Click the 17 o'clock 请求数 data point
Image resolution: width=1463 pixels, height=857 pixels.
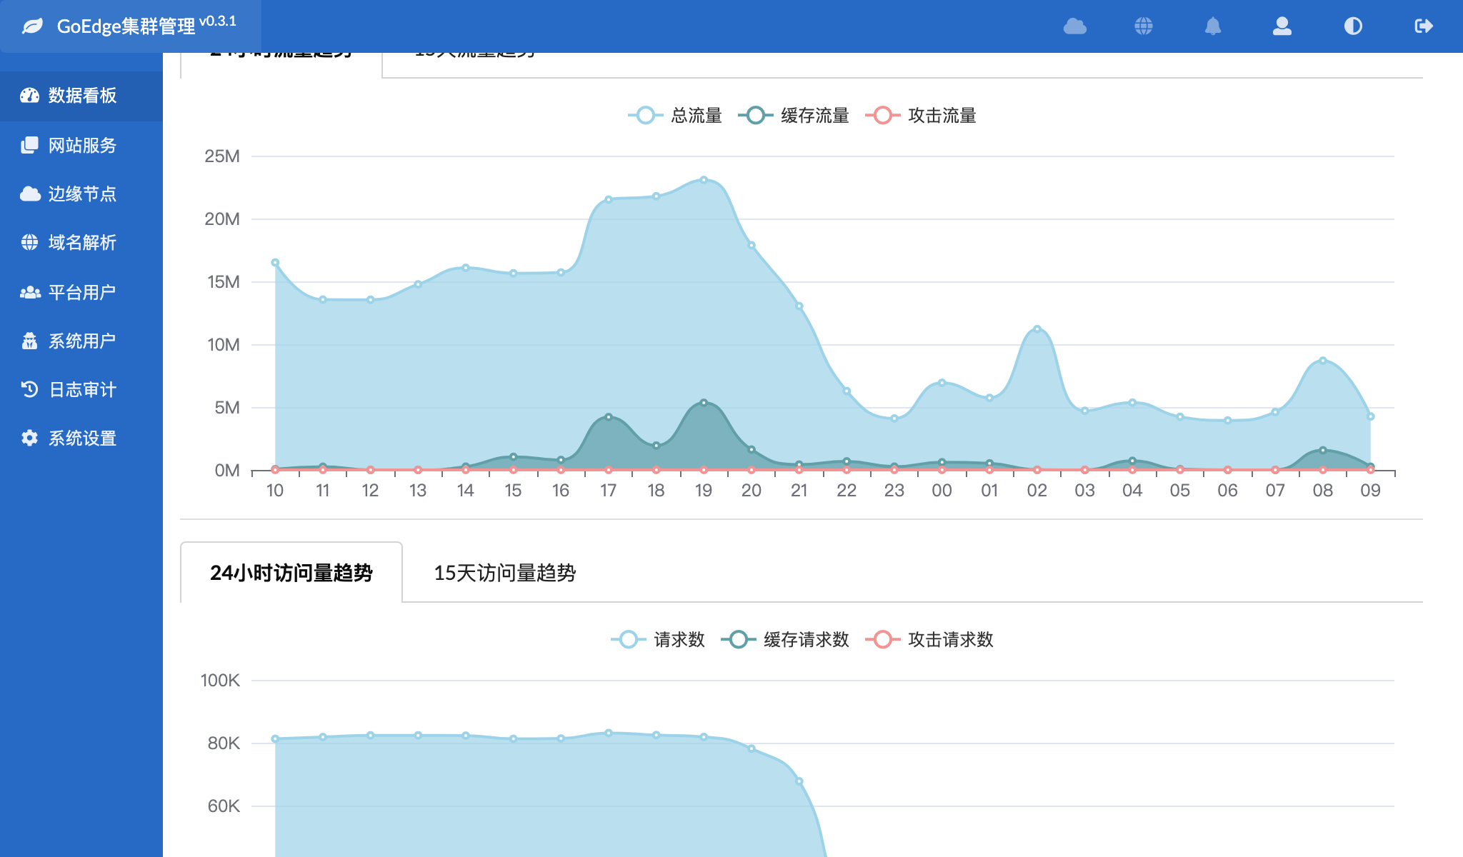point(609,733)
